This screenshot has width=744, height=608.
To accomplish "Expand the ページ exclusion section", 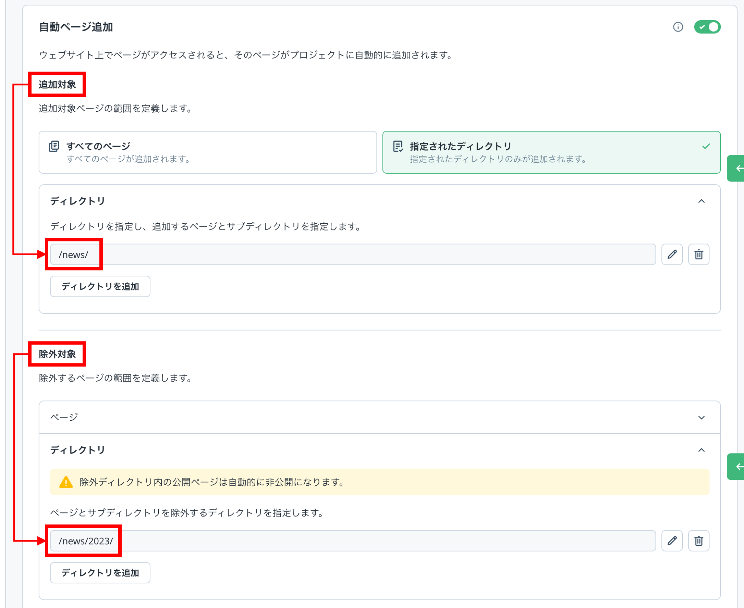I will [x=701, y=418].
